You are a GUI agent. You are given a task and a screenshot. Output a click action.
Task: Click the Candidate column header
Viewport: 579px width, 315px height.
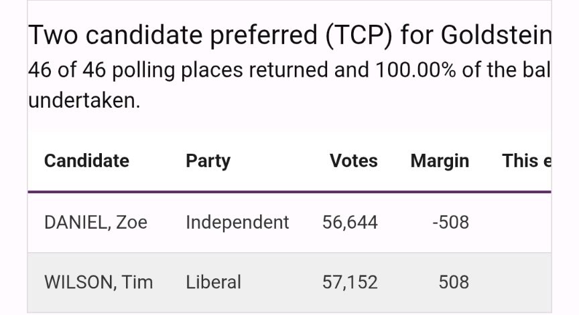(86, 161)
